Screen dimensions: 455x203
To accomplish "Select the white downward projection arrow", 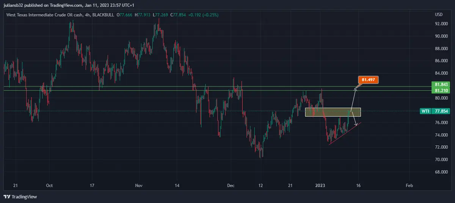I will click(354, 119).
